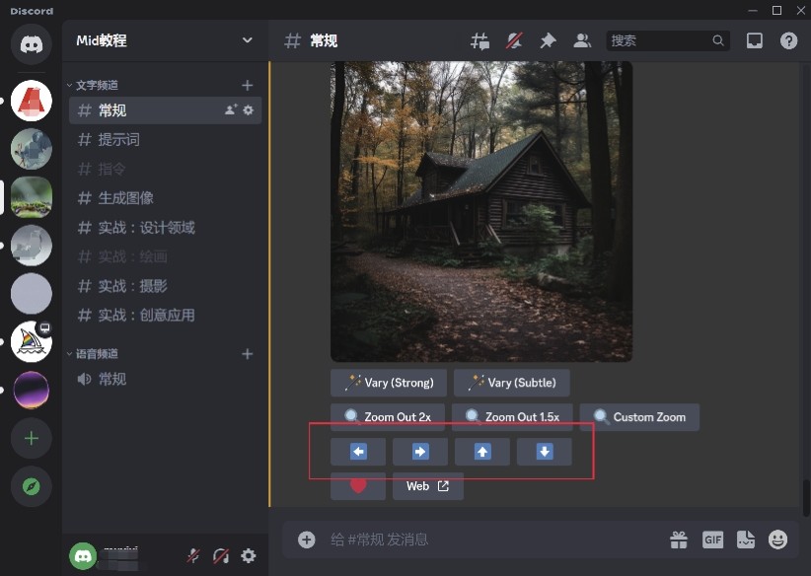Open image on Web link

point(428,486)
